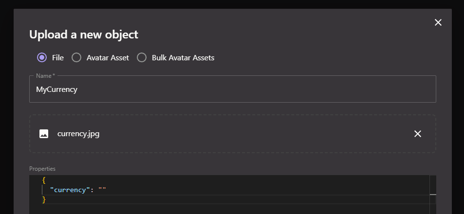Switch to Bulk Avatar Assets radio option
Image resolution: width=464 pixels, height=214 pixels.
tap(142, 57)
